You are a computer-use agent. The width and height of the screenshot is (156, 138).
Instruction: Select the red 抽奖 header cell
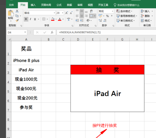pos(107,70)
